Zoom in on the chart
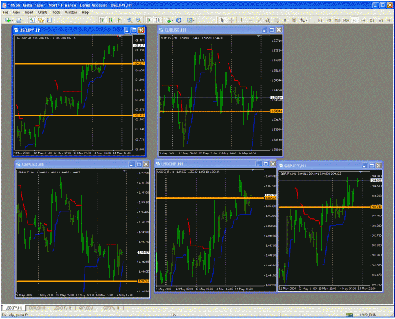Viewport: 395px width, 319px height. pos(130,20)
